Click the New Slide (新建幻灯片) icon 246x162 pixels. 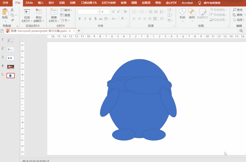point(54,12)
